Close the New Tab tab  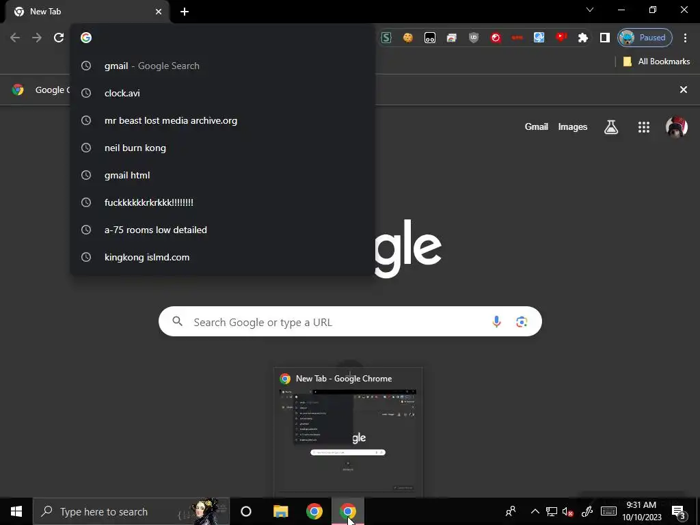point(159,12)
